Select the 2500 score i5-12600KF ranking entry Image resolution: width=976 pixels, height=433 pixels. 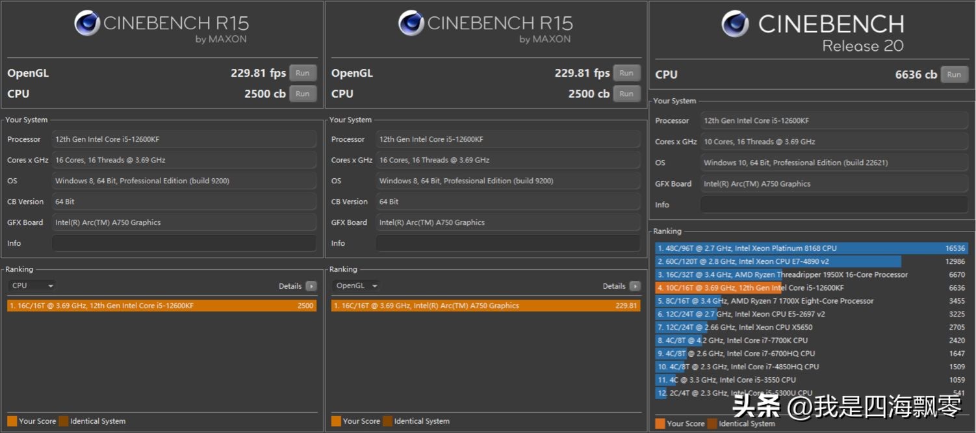(x=162, y=306)
